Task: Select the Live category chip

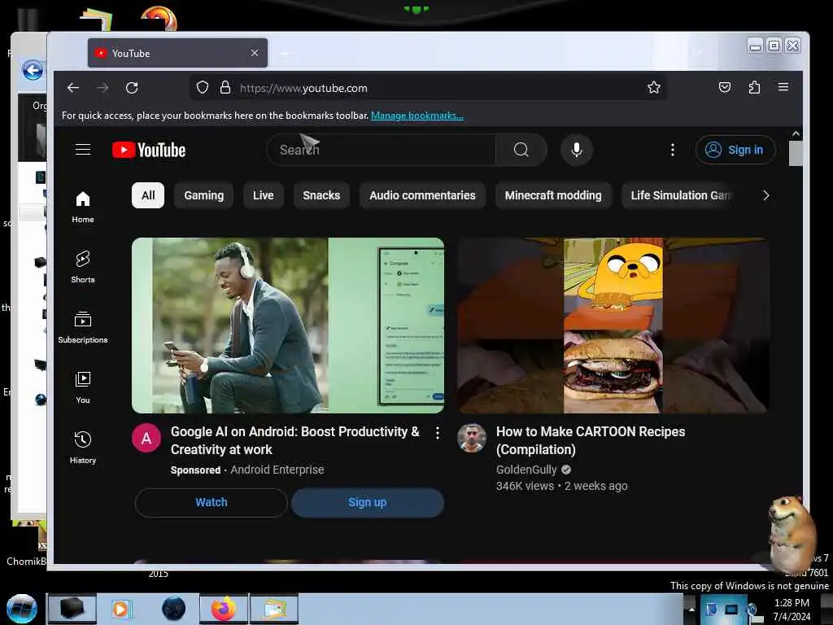Action: coord(263,195)
